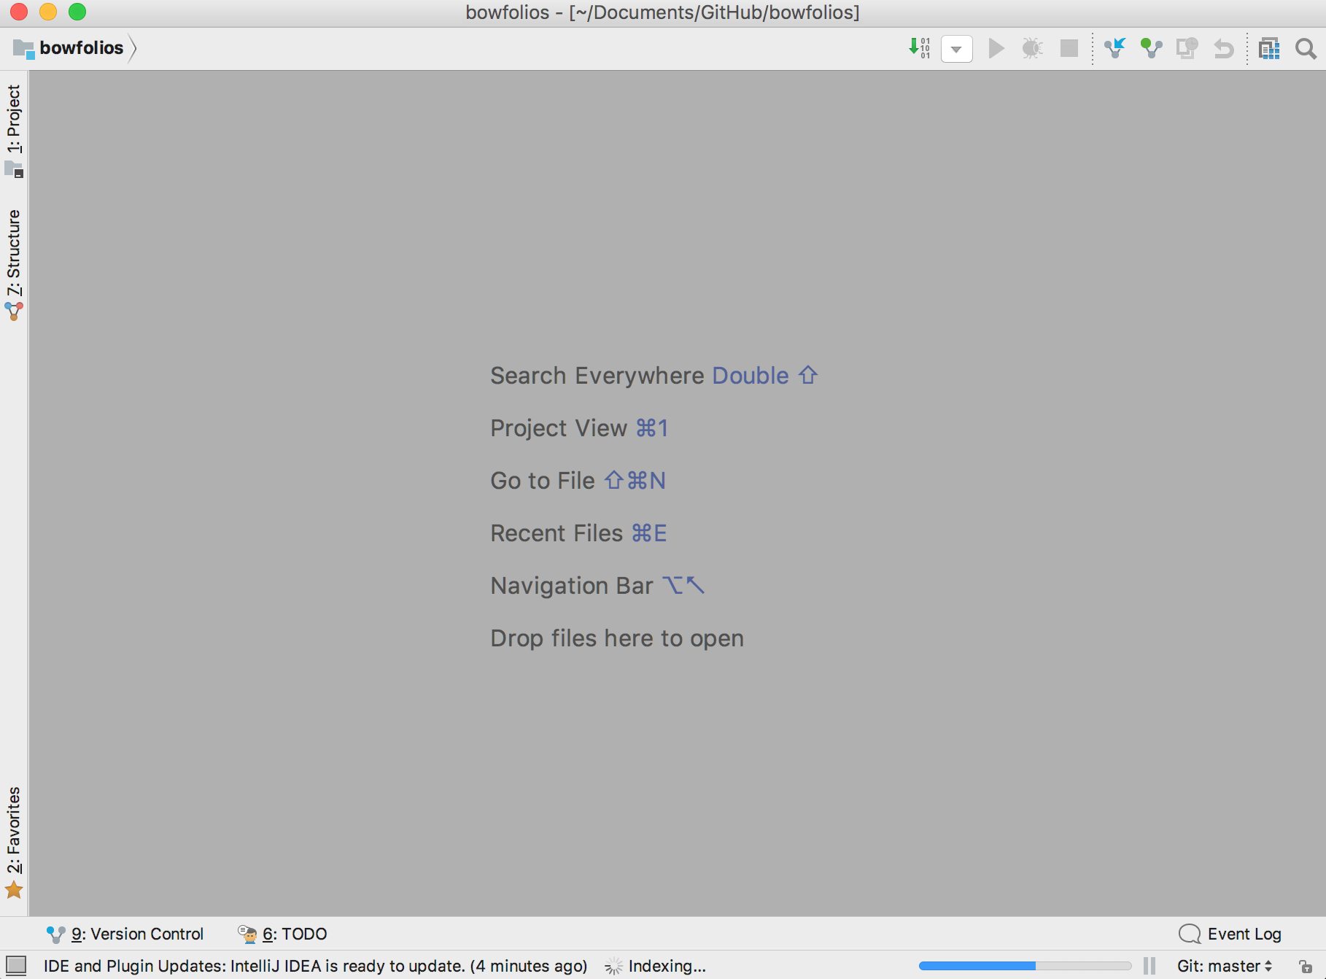1326x979 pixels.
Task: Toggle tool window buttons at bottom-left corner
Action: coord(16,966)
